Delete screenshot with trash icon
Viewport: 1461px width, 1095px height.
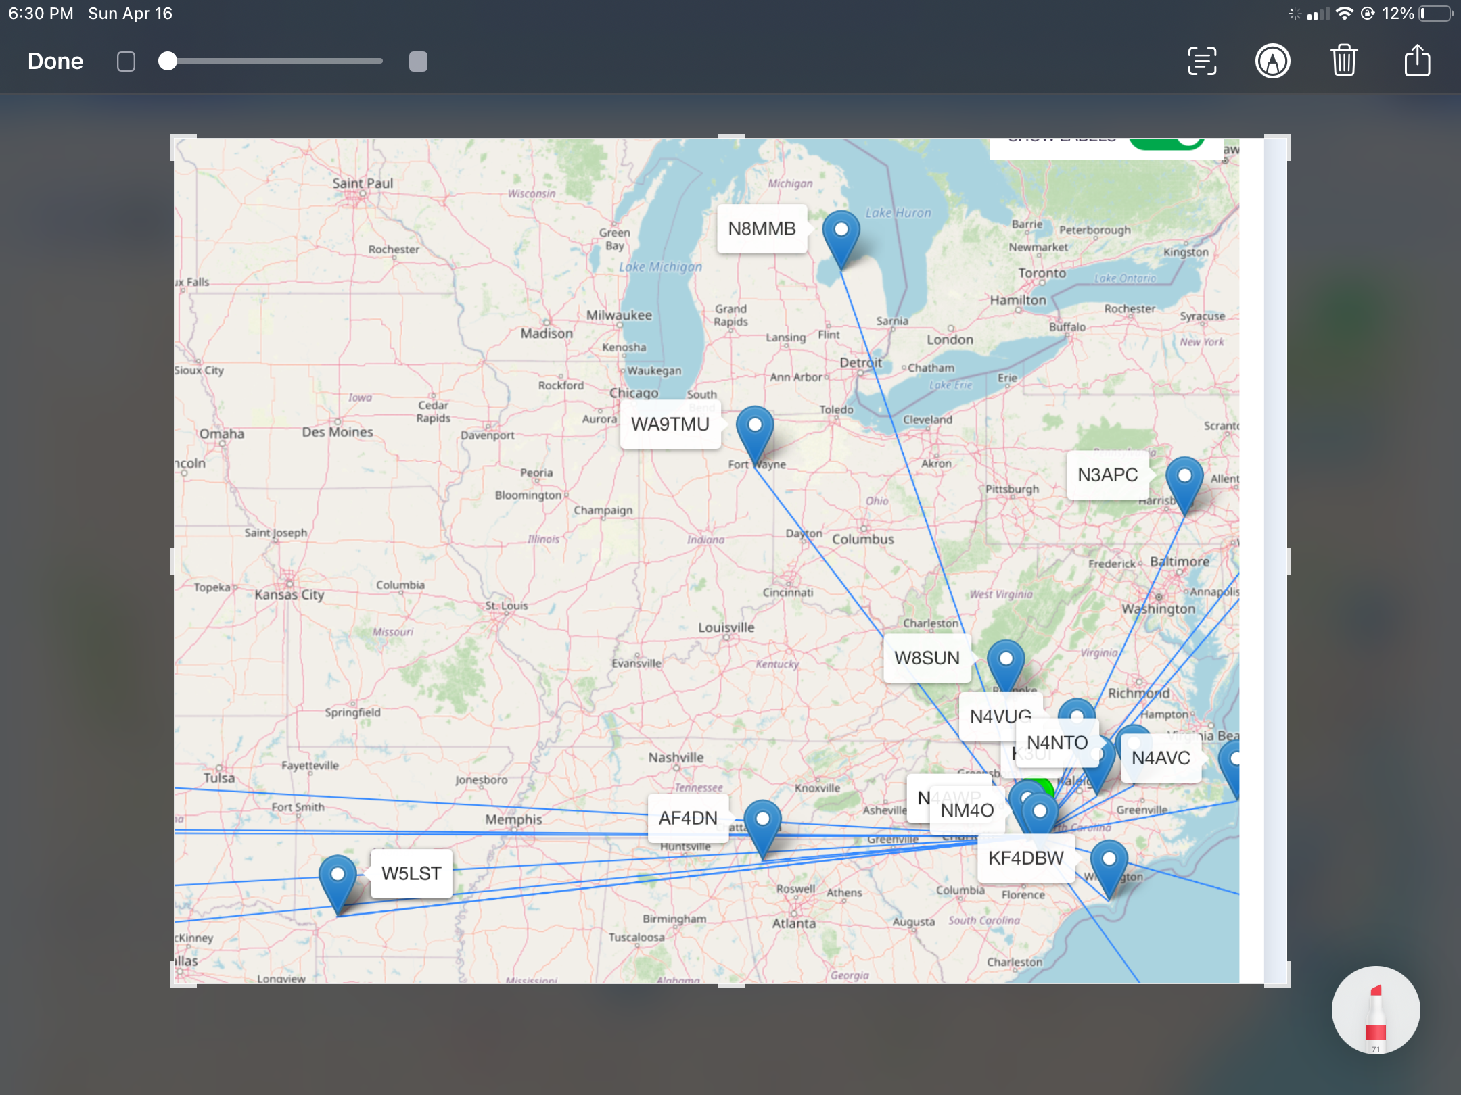1344,61
